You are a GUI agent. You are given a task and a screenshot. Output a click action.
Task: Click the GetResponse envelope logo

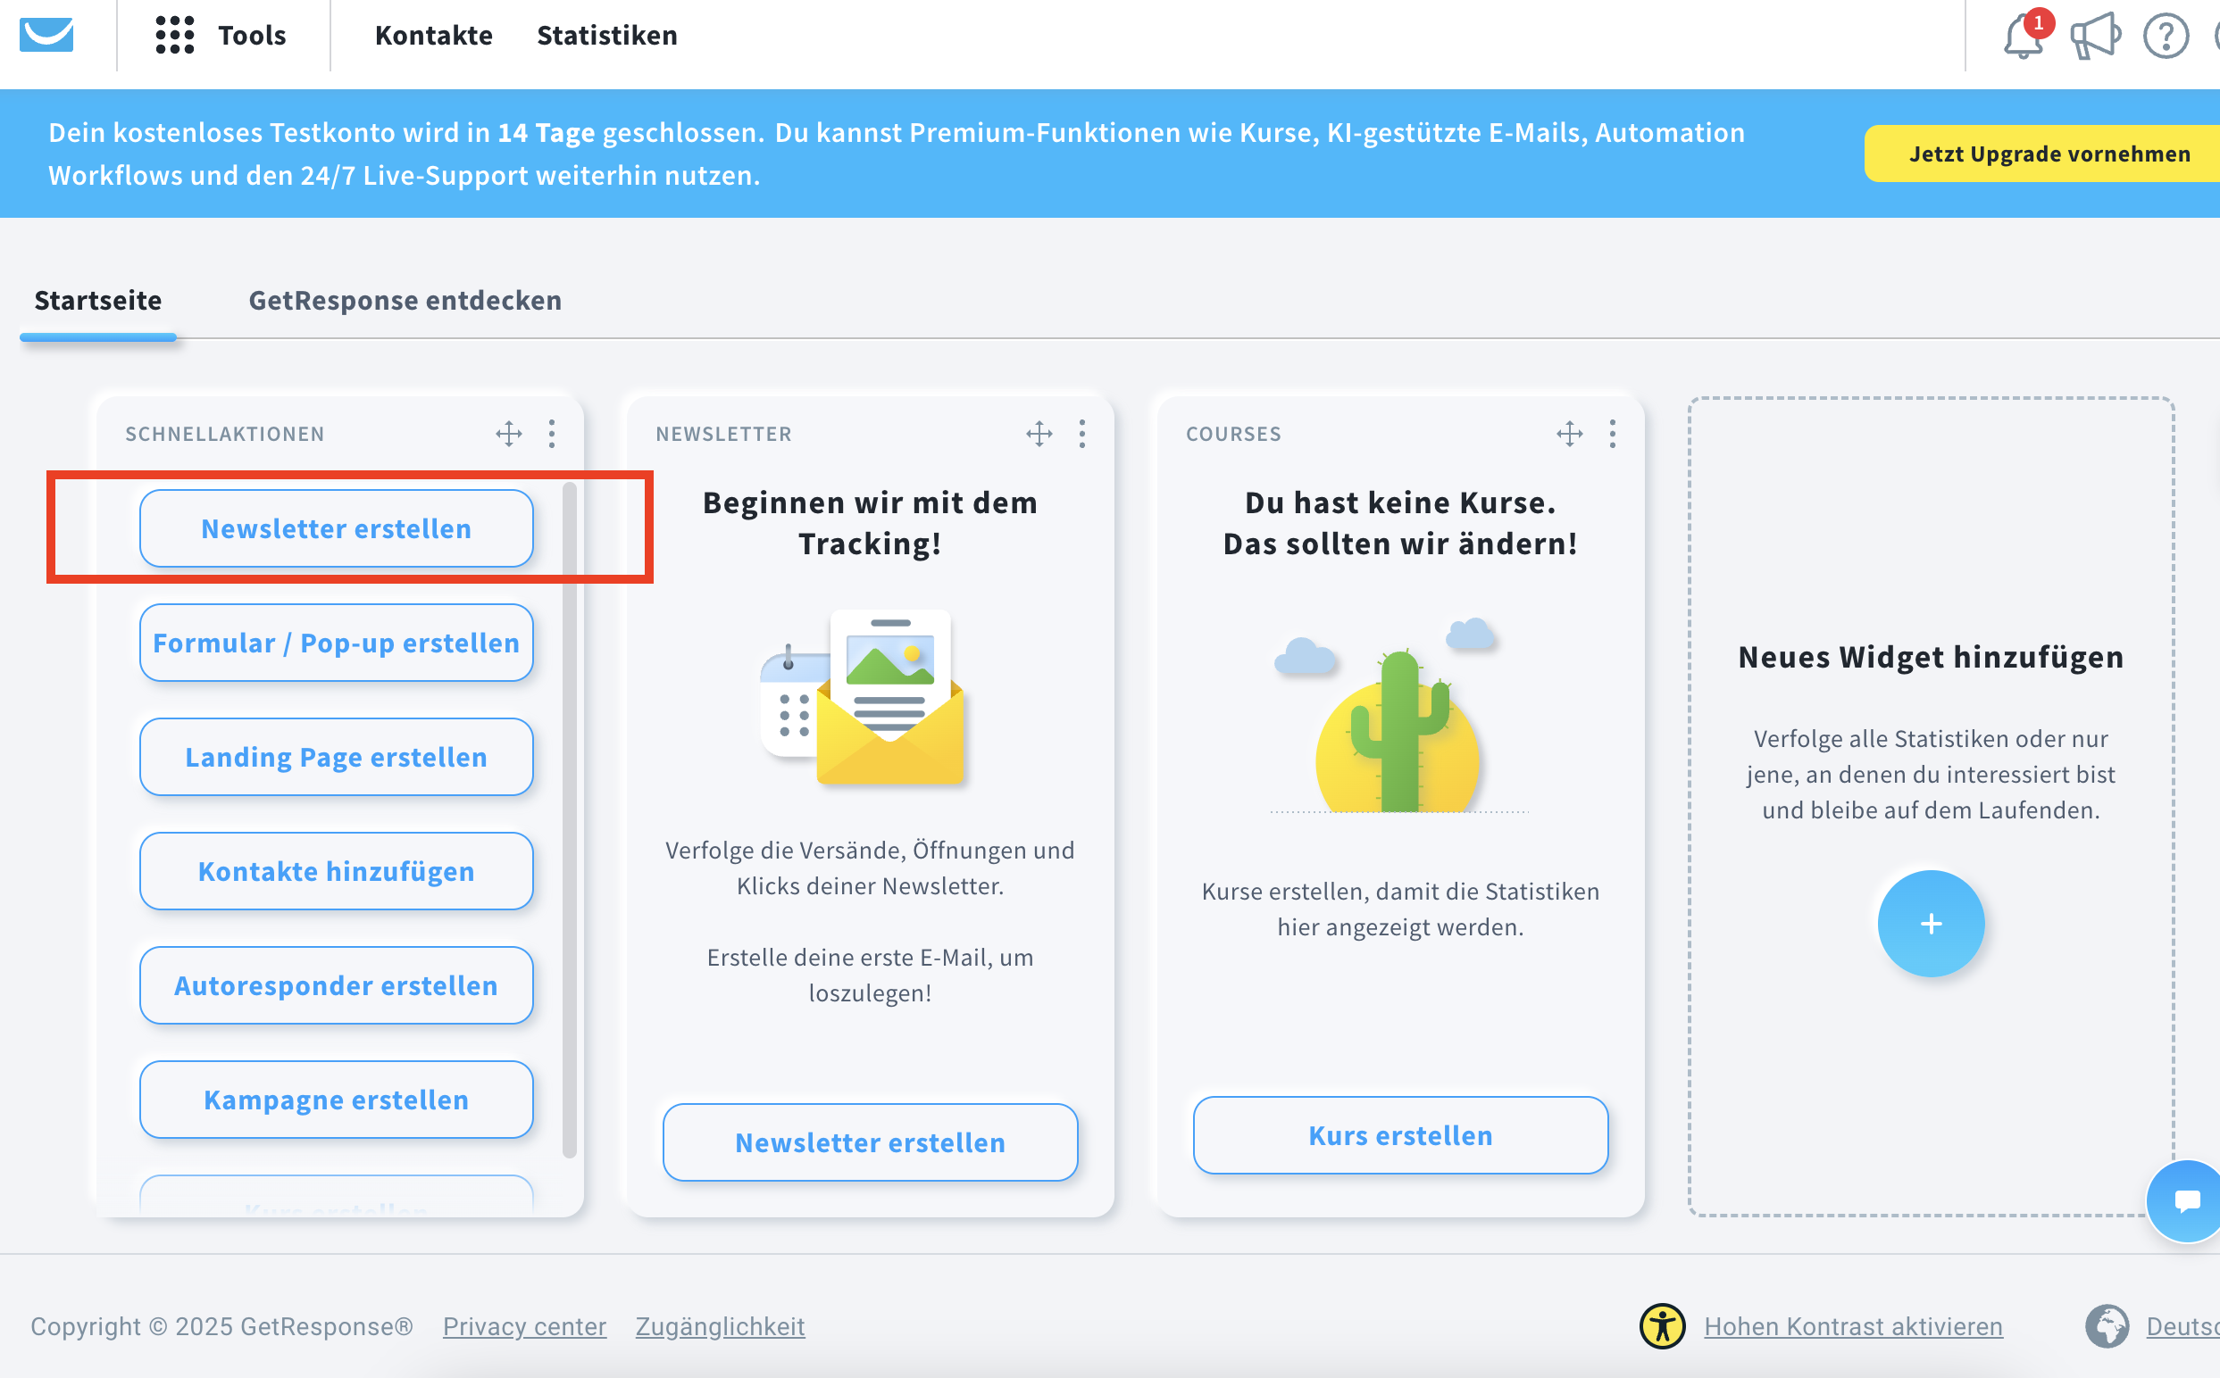[46, 35]
